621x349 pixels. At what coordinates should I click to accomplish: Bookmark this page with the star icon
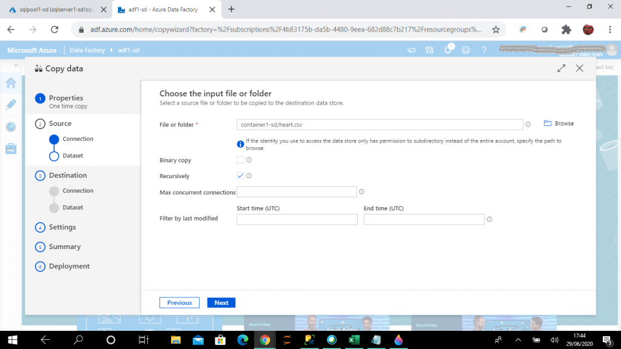[x=496, y=29]
